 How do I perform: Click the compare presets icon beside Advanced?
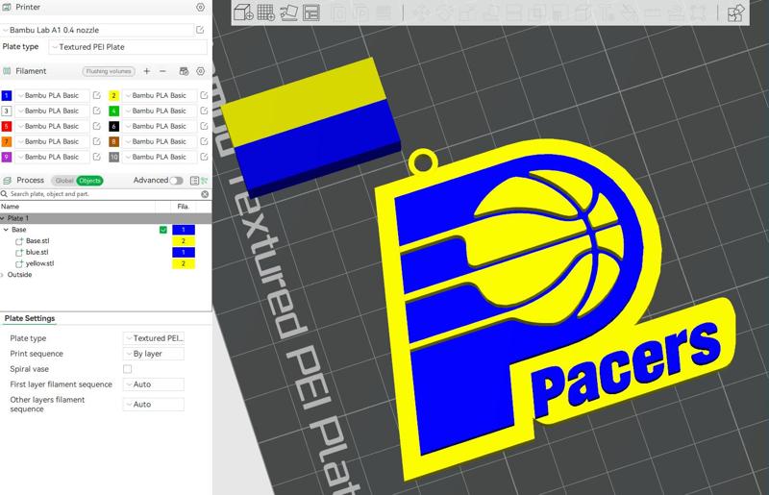205,181
